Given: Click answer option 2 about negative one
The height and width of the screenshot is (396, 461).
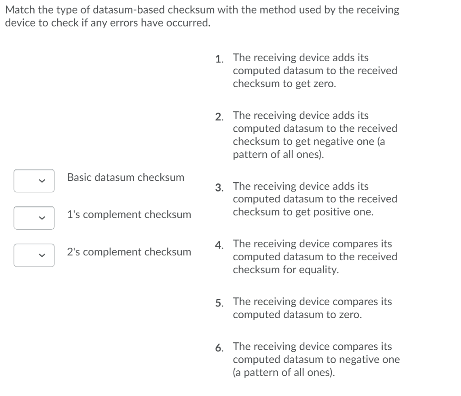Looking at the screenshot, I should click(314, 135).
